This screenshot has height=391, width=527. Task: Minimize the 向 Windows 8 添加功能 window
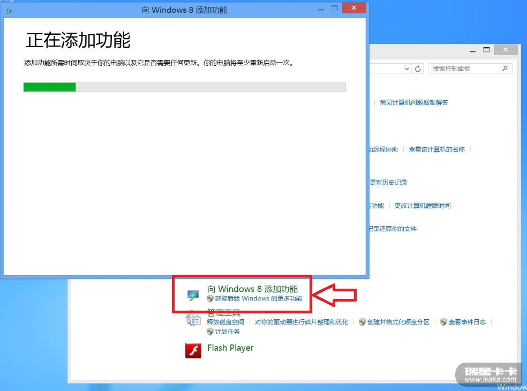click(321, 9)
